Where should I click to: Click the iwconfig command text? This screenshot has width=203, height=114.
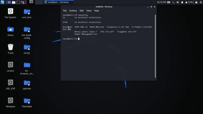pos(83,15)
